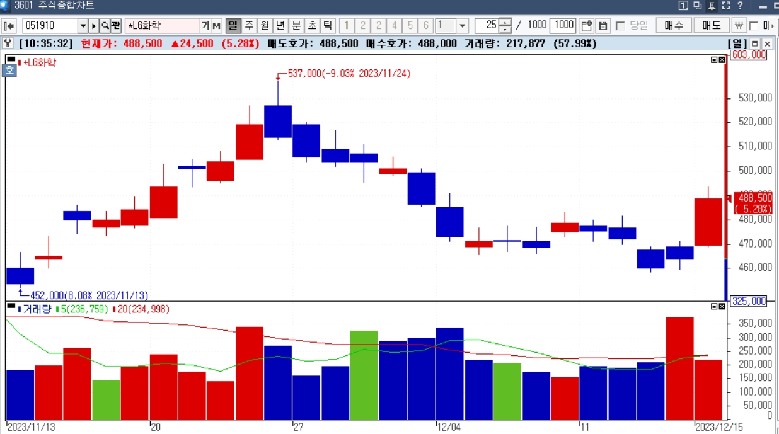This screenshot has height=434, width=779.
Task: Click the save chart disk icon
Action: tap(603, 26)
